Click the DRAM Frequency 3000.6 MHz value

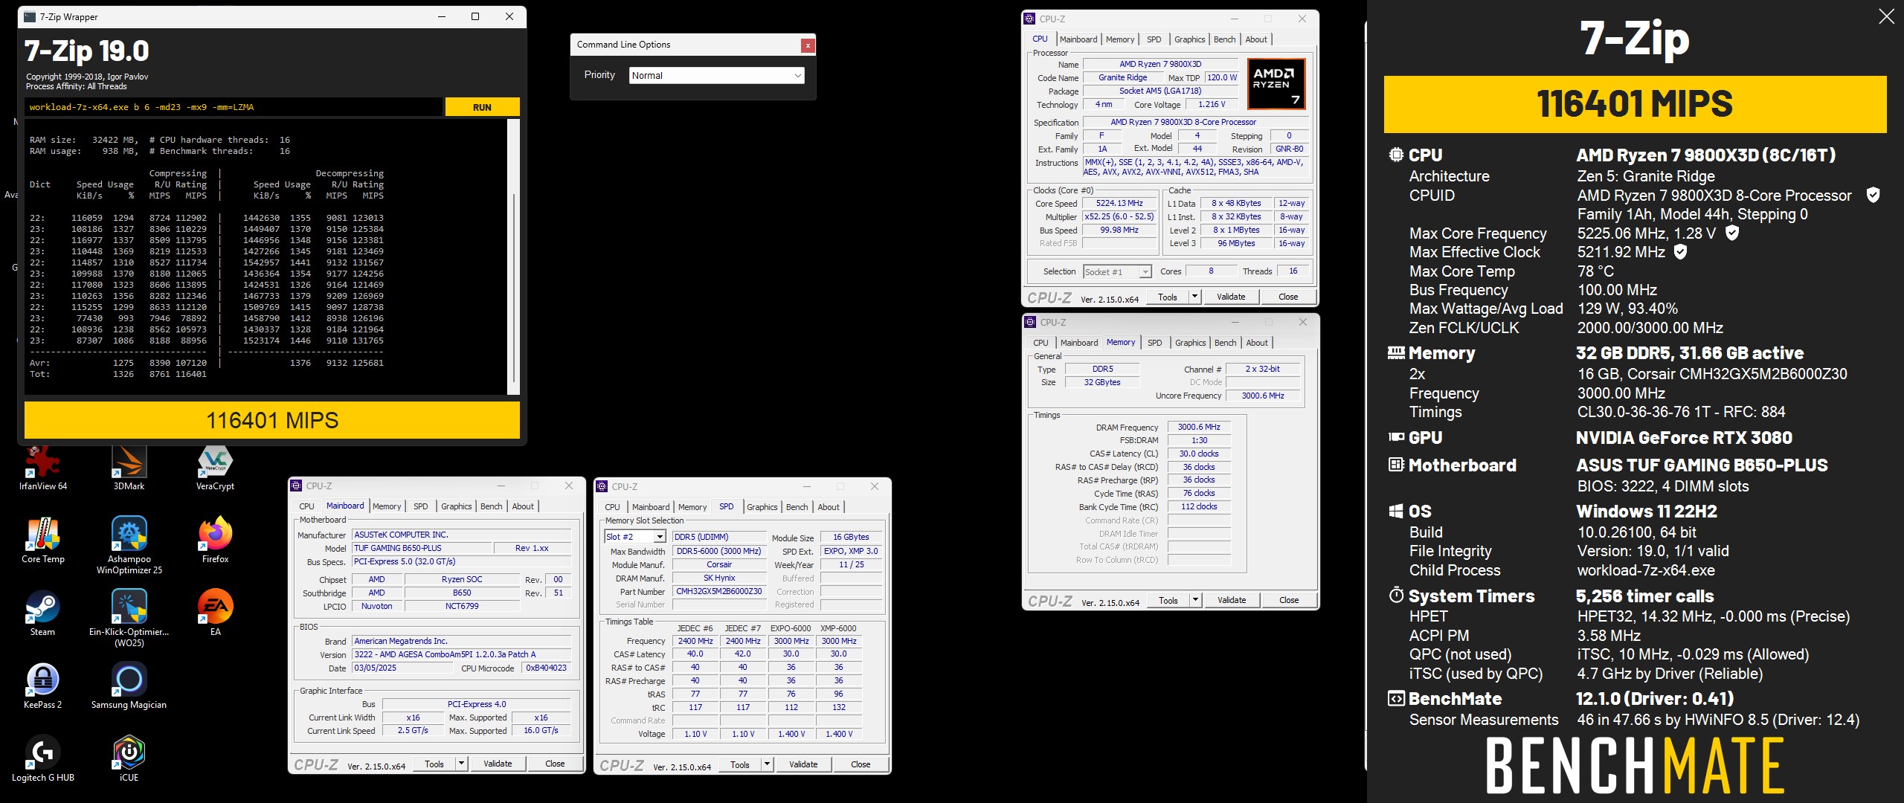1199,427
